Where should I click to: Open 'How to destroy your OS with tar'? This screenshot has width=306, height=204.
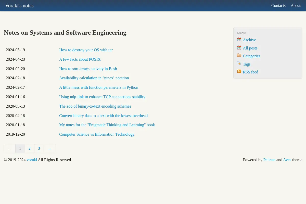pyautogui.click(x=86, y=50)
